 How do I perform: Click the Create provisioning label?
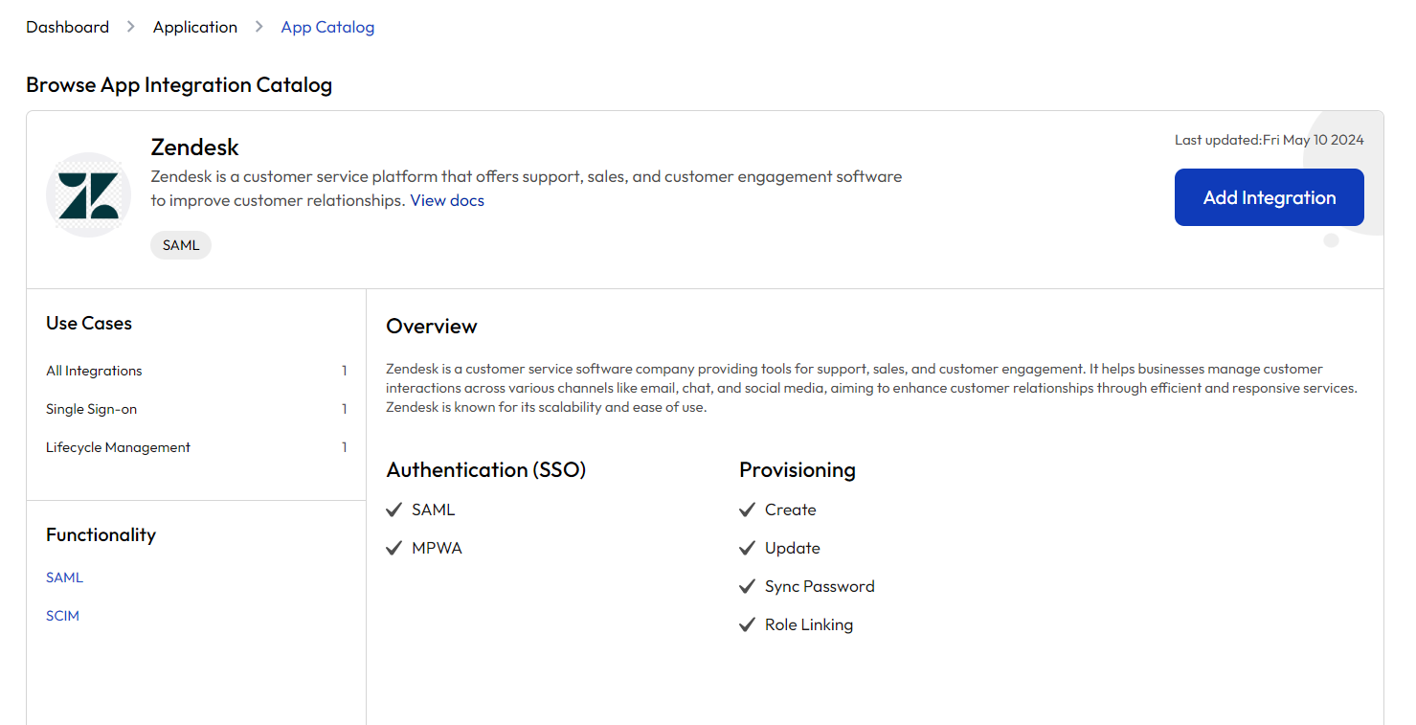click(791, 510)
